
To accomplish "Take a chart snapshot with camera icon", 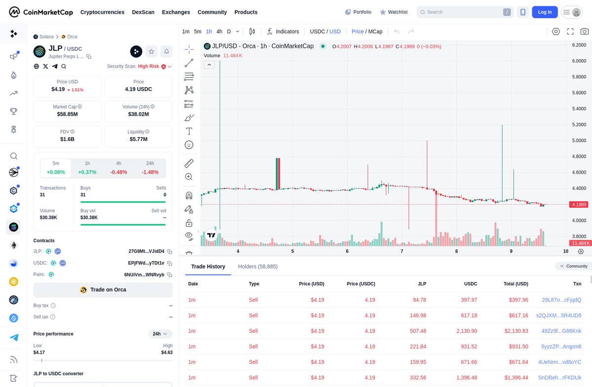I will coord(585,32).
